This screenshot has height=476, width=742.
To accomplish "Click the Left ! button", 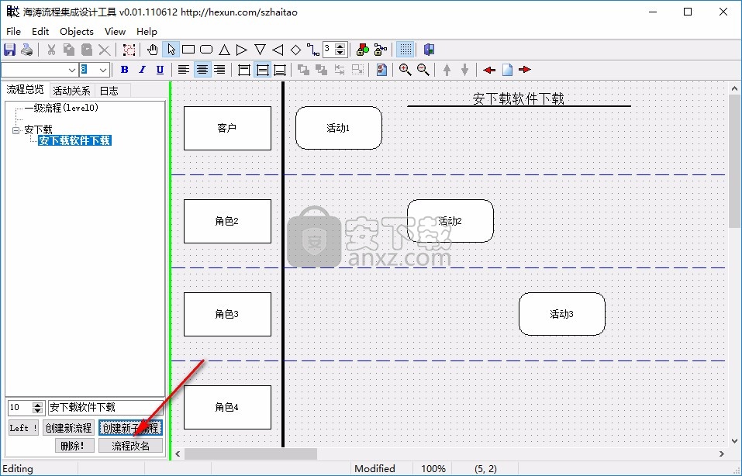I will coord(23,428).
